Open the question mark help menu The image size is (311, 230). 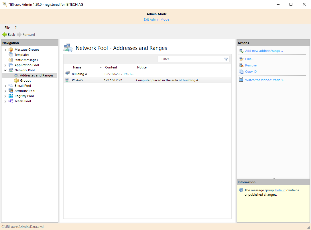point(16,28)
